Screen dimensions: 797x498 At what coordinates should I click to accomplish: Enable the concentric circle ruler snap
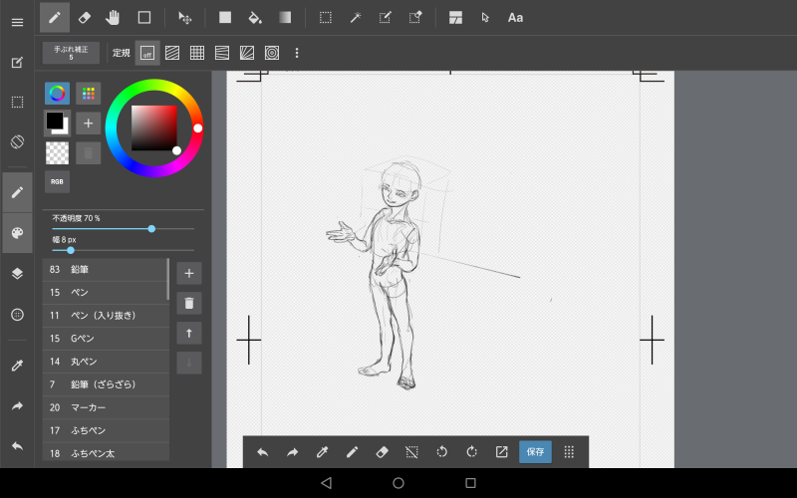click(272, 53)
